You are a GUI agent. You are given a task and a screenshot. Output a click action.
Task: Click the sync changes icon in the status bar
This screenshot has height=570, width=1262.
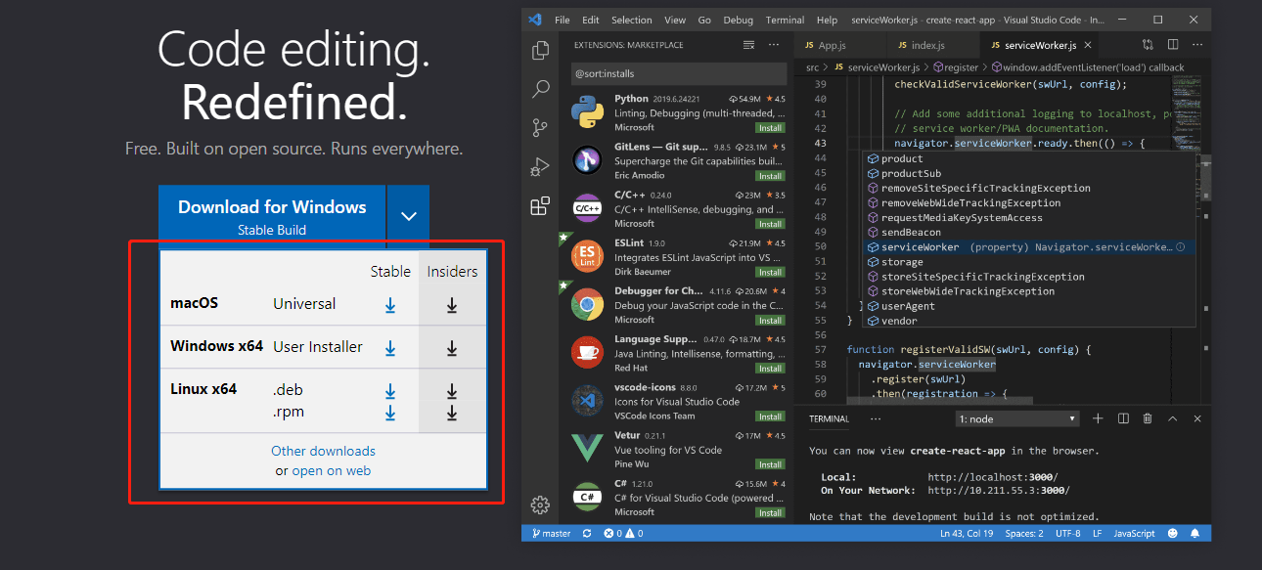[587, 534]
